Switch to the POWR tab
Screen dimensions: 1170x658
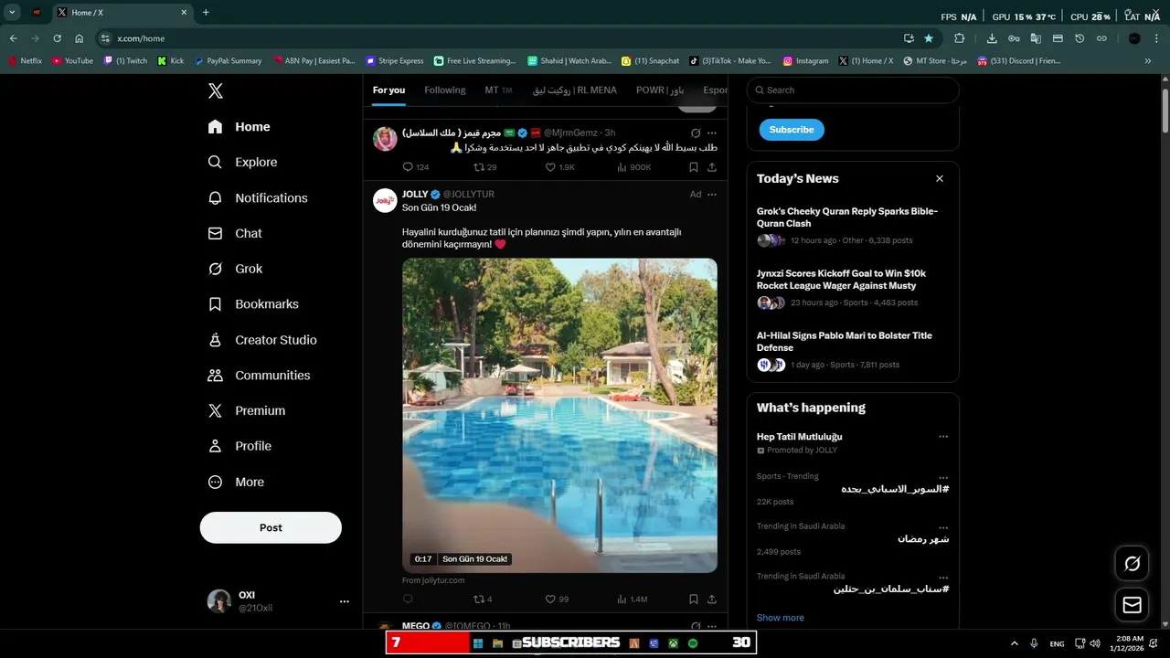pos(660,90)
